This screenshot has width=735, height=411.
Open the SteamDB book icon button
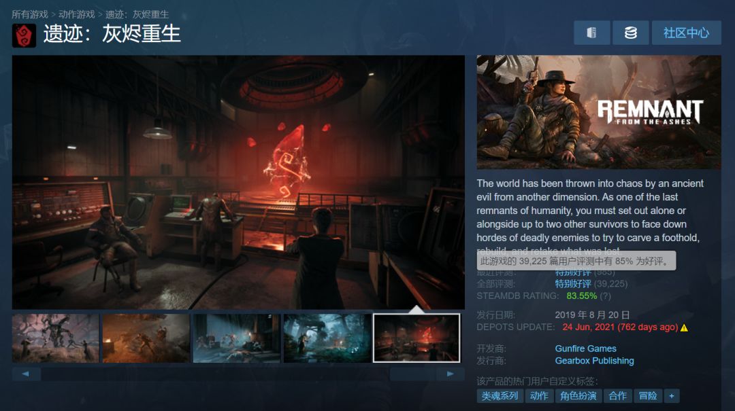coord(591,33)
